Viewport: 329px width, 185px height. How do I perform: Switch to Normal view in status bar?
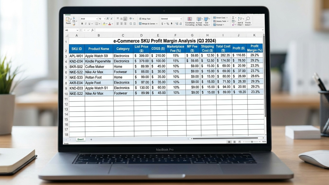pyautogui.click(x=229, y=142)
